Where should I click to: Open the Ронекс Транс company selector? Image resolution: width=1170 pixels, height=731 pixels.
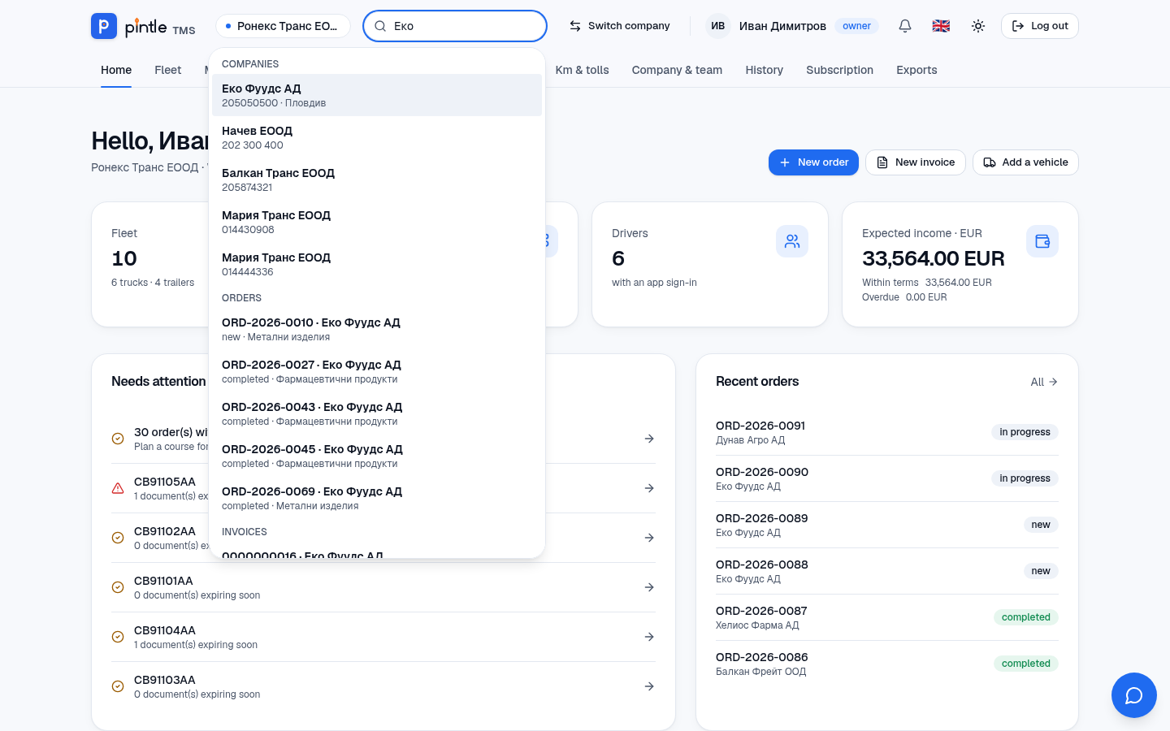tap(283, 26)
